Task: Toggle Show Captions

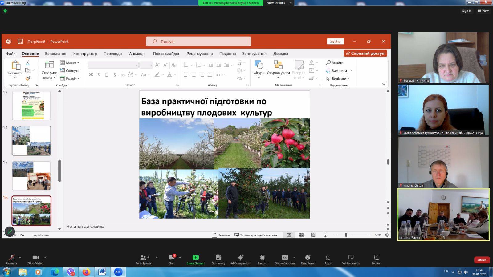Action: pyautogui.click(x=285, y=259)
